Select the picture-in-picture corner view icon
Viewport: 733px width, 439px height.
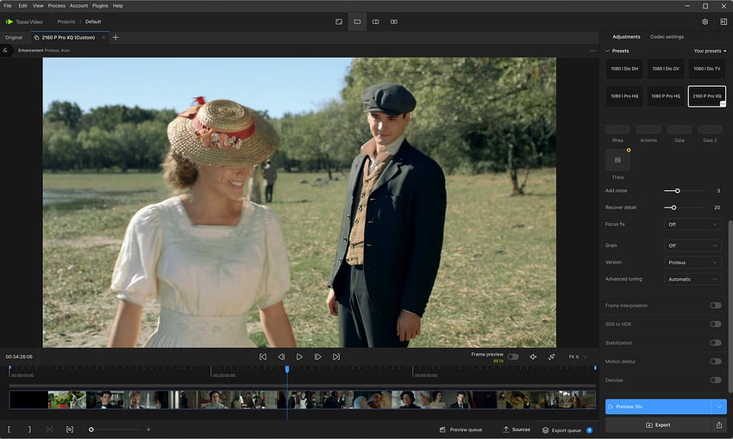[x=339, y=22]
